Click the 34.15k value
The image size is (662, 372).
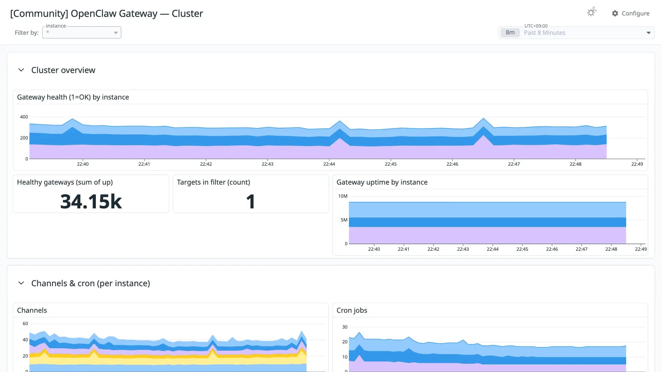[x=91, y=201]
